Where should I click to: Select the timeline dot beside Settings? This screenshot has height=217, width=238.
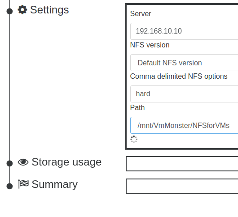(x=9, y=11)
